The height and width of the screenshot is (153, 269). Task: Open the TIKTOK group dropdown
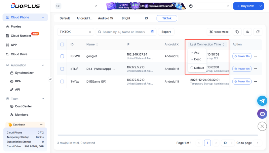[x=75, y=32]
